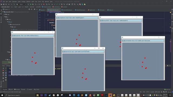Click the Build project hammer icon
The image size is (173, 97).
[14, 4]
